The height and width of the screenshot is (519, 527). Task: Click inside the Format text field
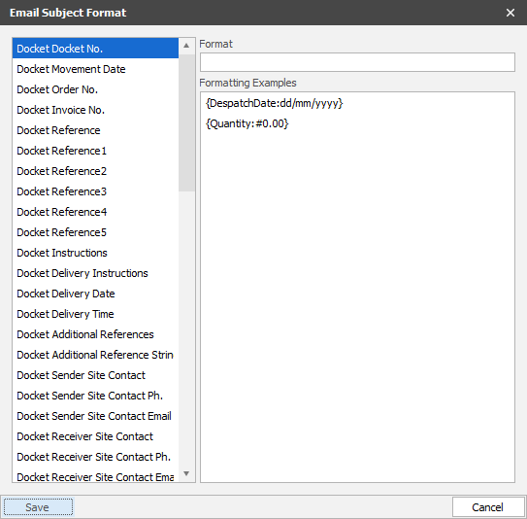(x=357, y=62)
